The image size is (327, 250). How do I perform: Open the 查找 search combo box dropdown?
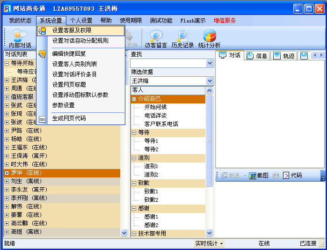tap(210, 63)
